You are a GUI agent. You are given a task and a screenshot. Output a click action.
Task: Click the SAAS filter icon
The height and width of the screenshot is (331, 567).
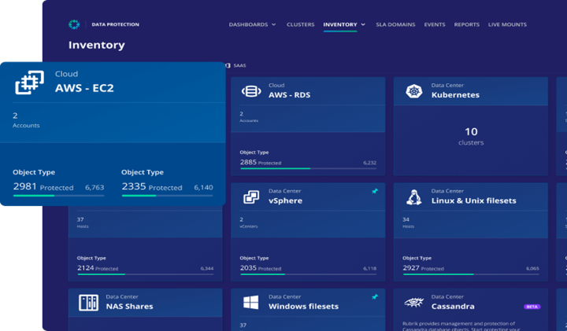228,65
